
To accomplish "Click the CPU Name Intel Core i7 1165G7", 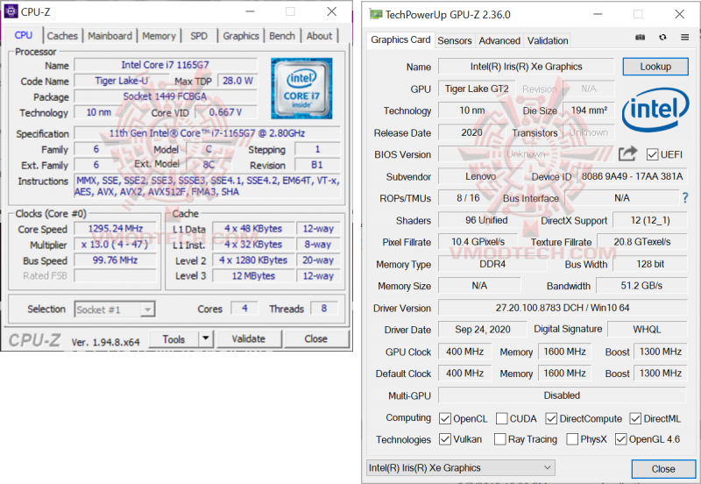I will tap(166, 65).
